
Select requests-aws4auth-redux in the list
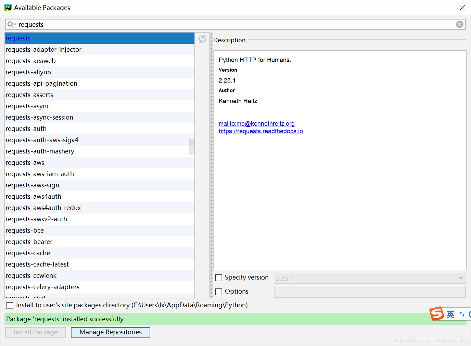pyautogui.click(x=100, y=208)
